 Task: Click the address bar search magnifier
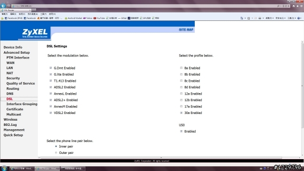click(x=278, y=6)
